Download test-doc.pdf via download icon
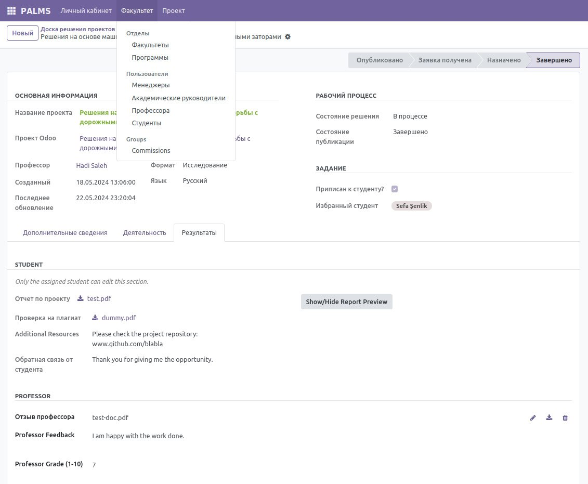Viewport: 588px width, 484px height. point(549,417)
